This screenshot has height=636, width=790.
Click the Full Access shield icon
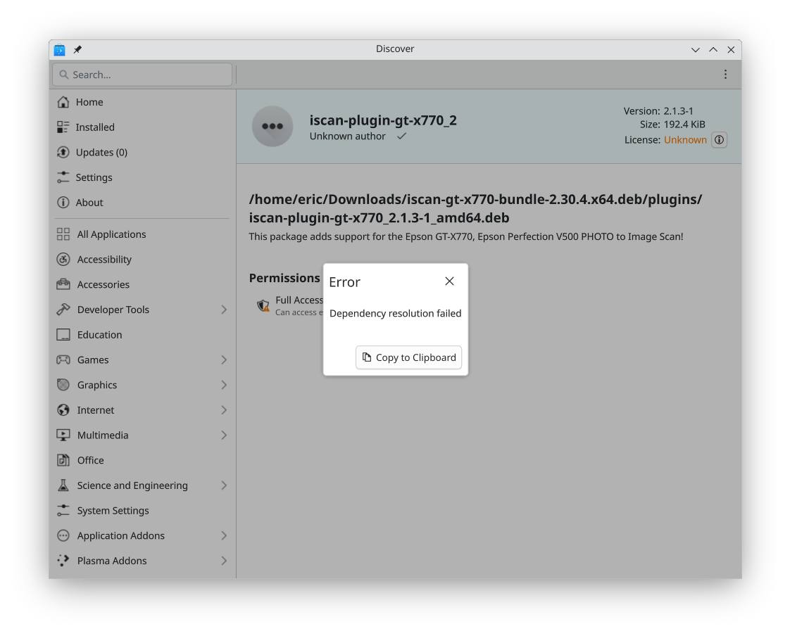[x=263, y=305]
